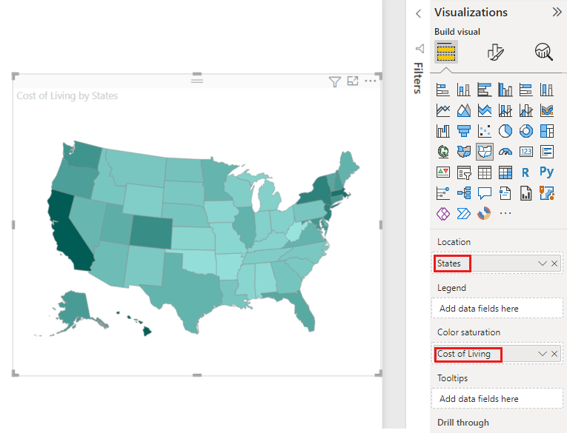567x433 pixels.
Task: Select the 100% stacked column chart visual
Action: [x=547, y=90]
